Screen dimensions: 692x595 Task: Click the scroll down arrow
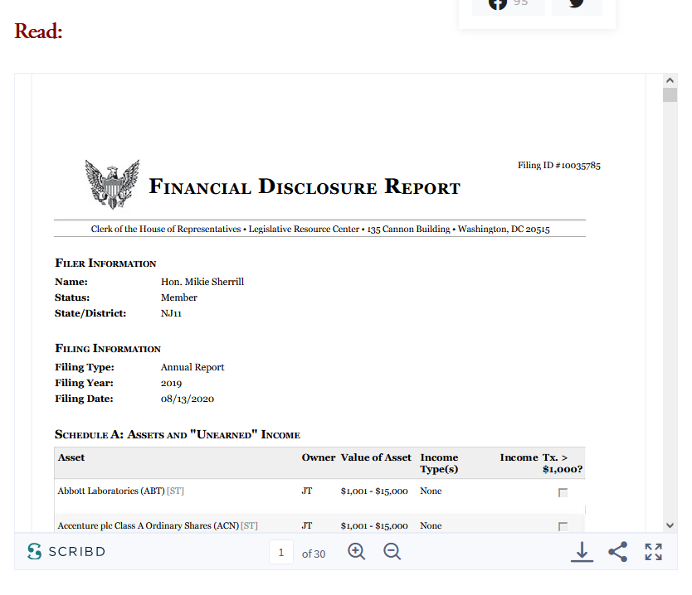pyautogui.click(x=670, y=525)
